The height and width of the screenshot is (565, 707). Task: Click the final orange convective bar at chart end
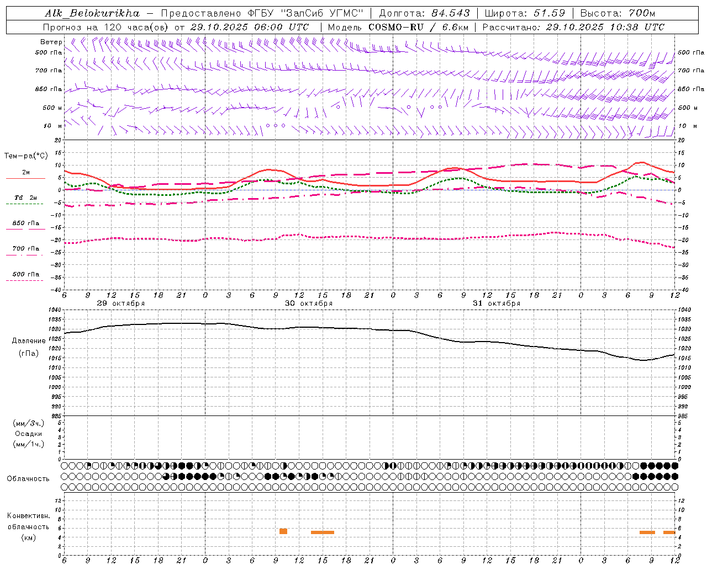tap(669, 532)
